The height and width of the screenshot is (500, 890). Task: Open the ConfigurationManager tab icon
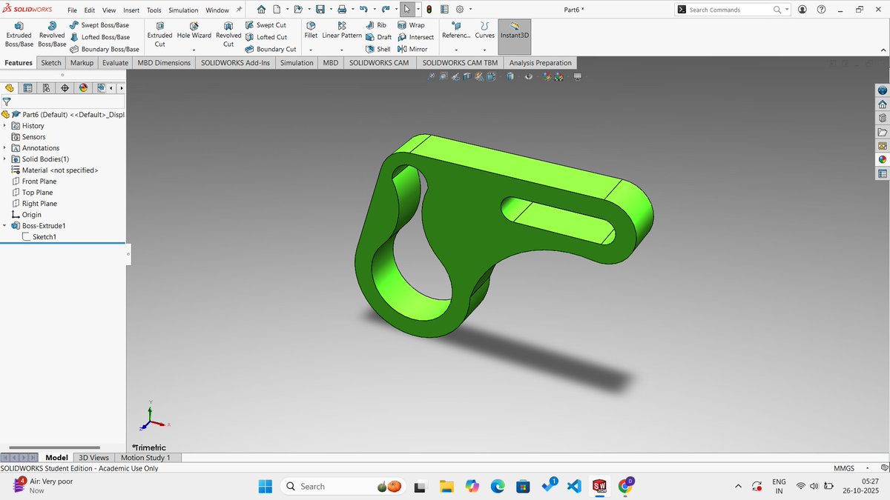(x=47, y=88)
